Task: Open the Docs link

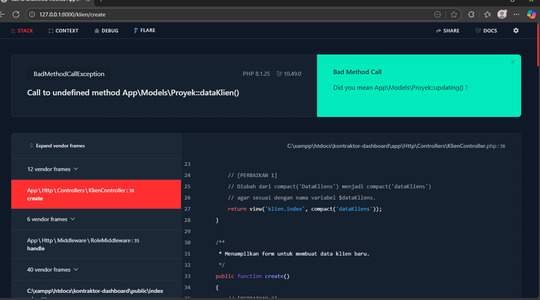Action: point(486,31)
